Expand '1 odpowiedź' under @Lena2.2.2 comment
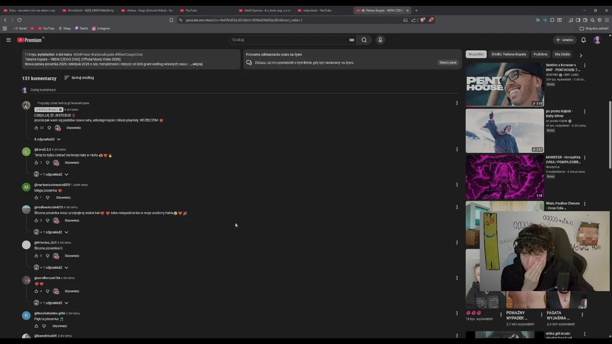Screen dimensions: 612x344 [51, 174]
